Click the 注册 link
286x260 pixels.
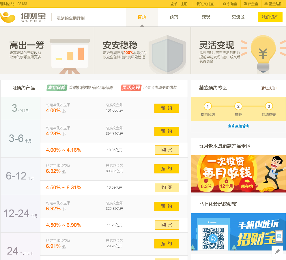tap(184, 4)
